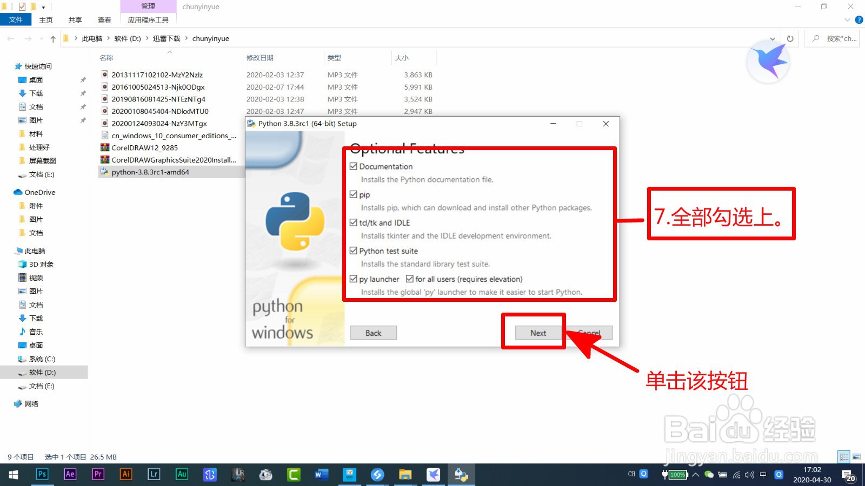The image size is (865, 486).
Task: Click the Back button
Action: point(373,333)
